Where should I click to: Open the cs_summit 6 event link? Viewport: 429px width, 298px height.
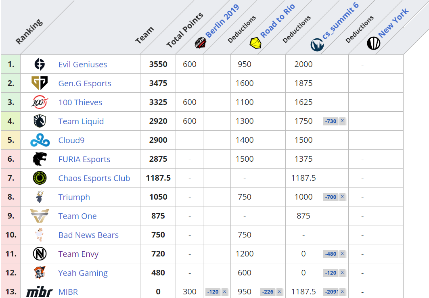[x=340, y=21]
